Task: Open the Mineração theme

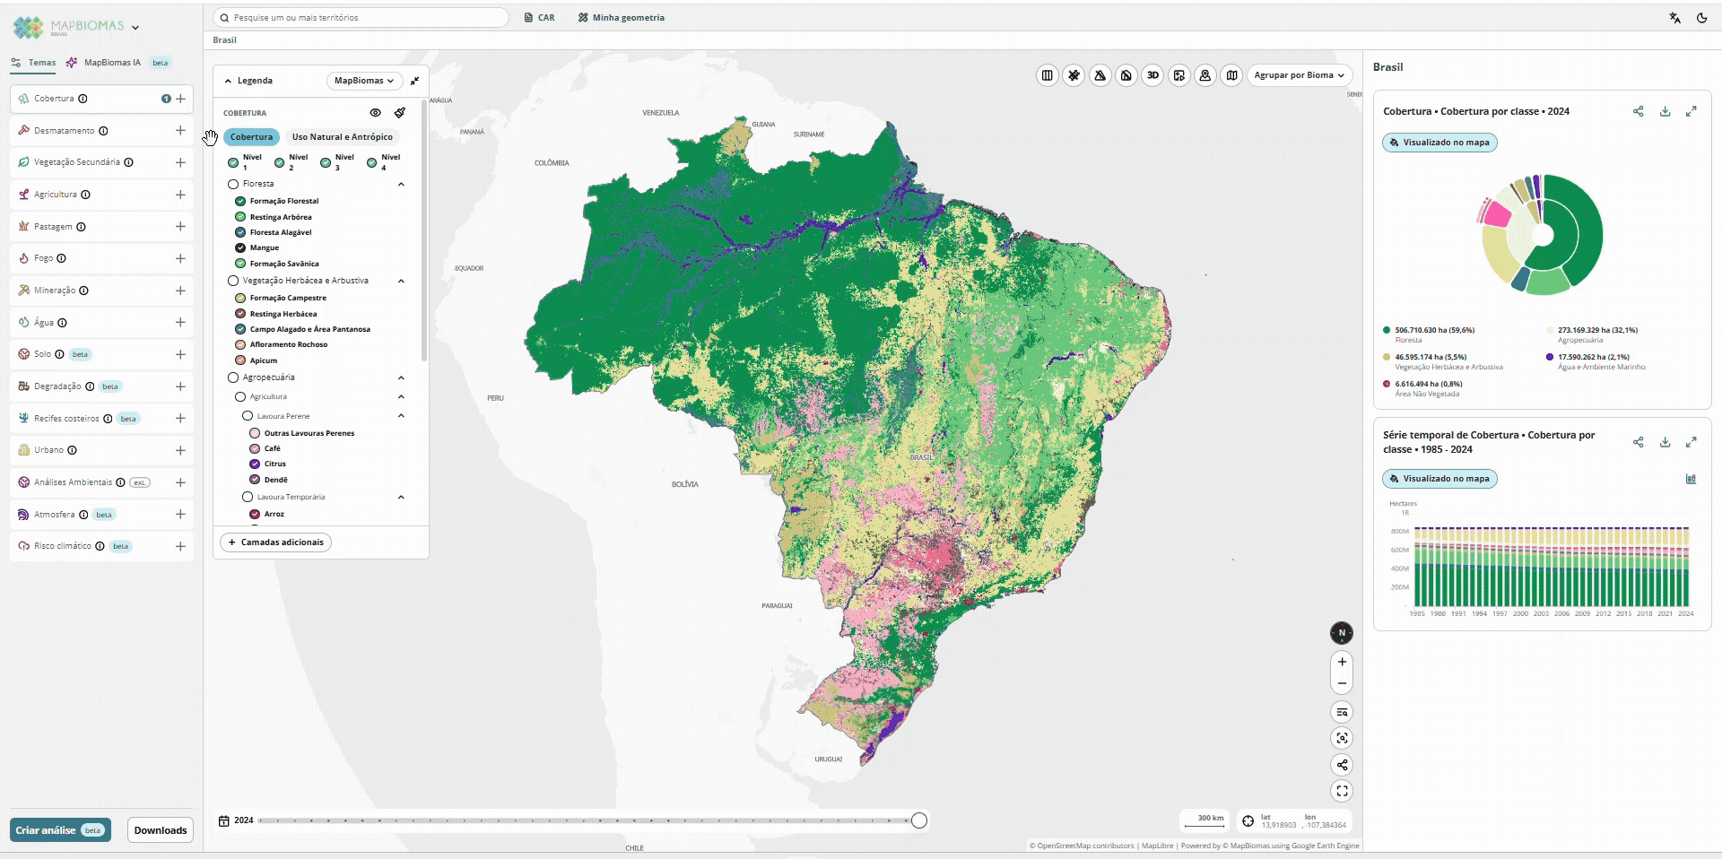Action: (101, 291)
